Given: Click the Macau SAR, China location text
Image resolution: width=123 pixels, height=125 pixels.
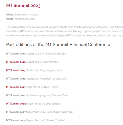Looking at the screenshot, I should click(x=25, y=19).
